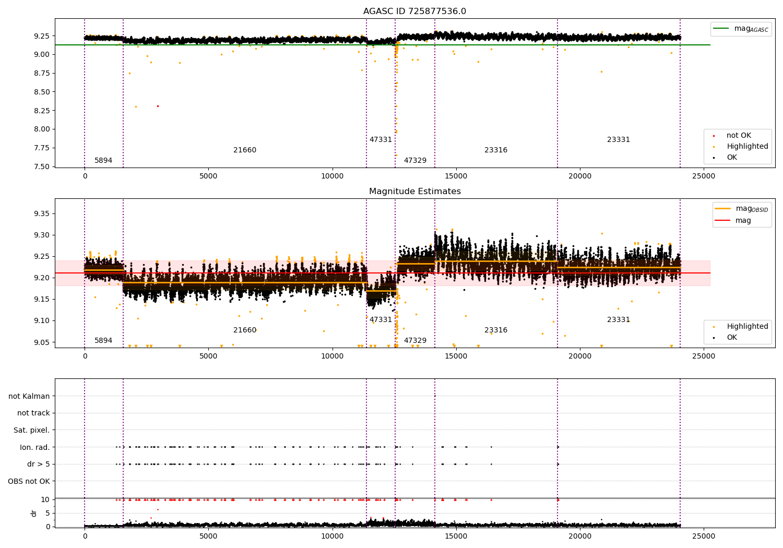The image size is (783, 548).
Task: Click obsid label 47331 in Magnitude Estimates plot
Action: [381, 320]
